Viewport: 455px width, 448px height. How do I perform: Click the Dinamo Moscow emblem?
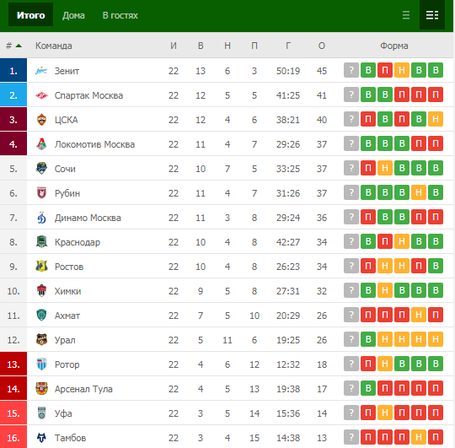click(41, 218)
